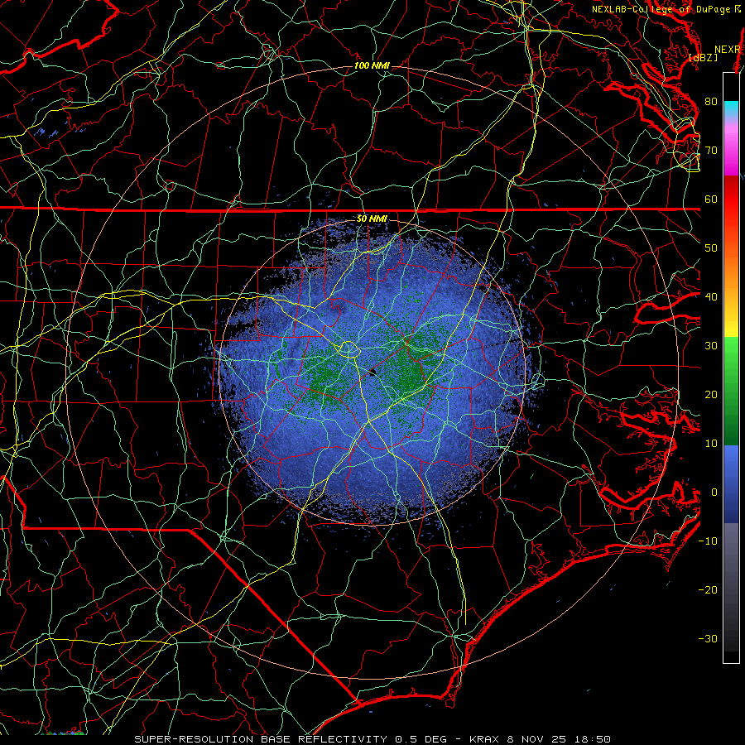Click "SUPER-RESOLUTION BASE REFLECTIVITY" in the caption

pos(261,739)
